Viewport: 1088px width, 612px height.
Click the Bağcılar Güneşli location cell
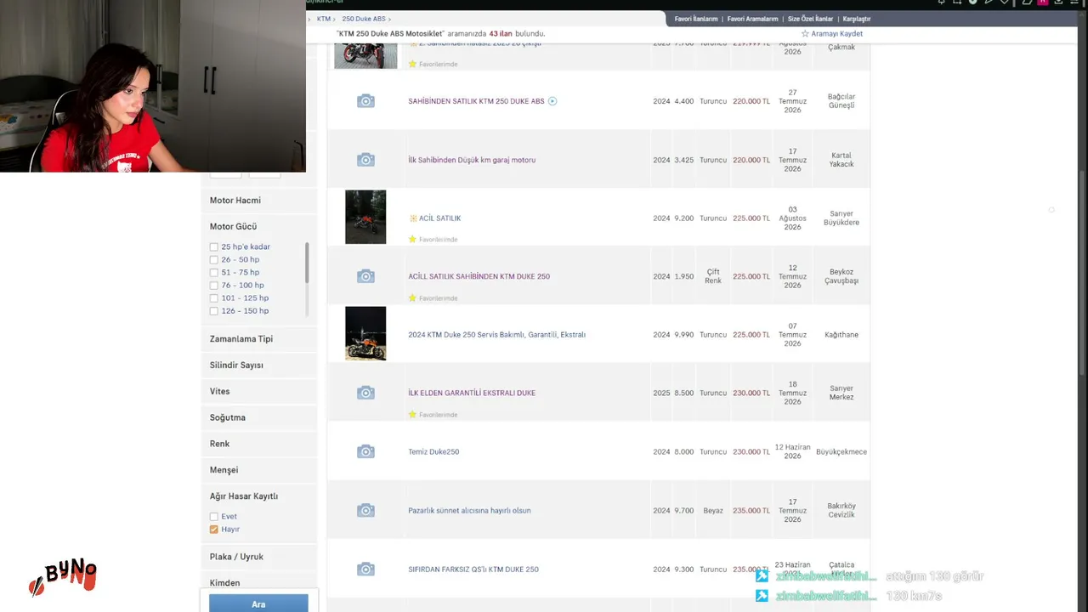[841, 101]
